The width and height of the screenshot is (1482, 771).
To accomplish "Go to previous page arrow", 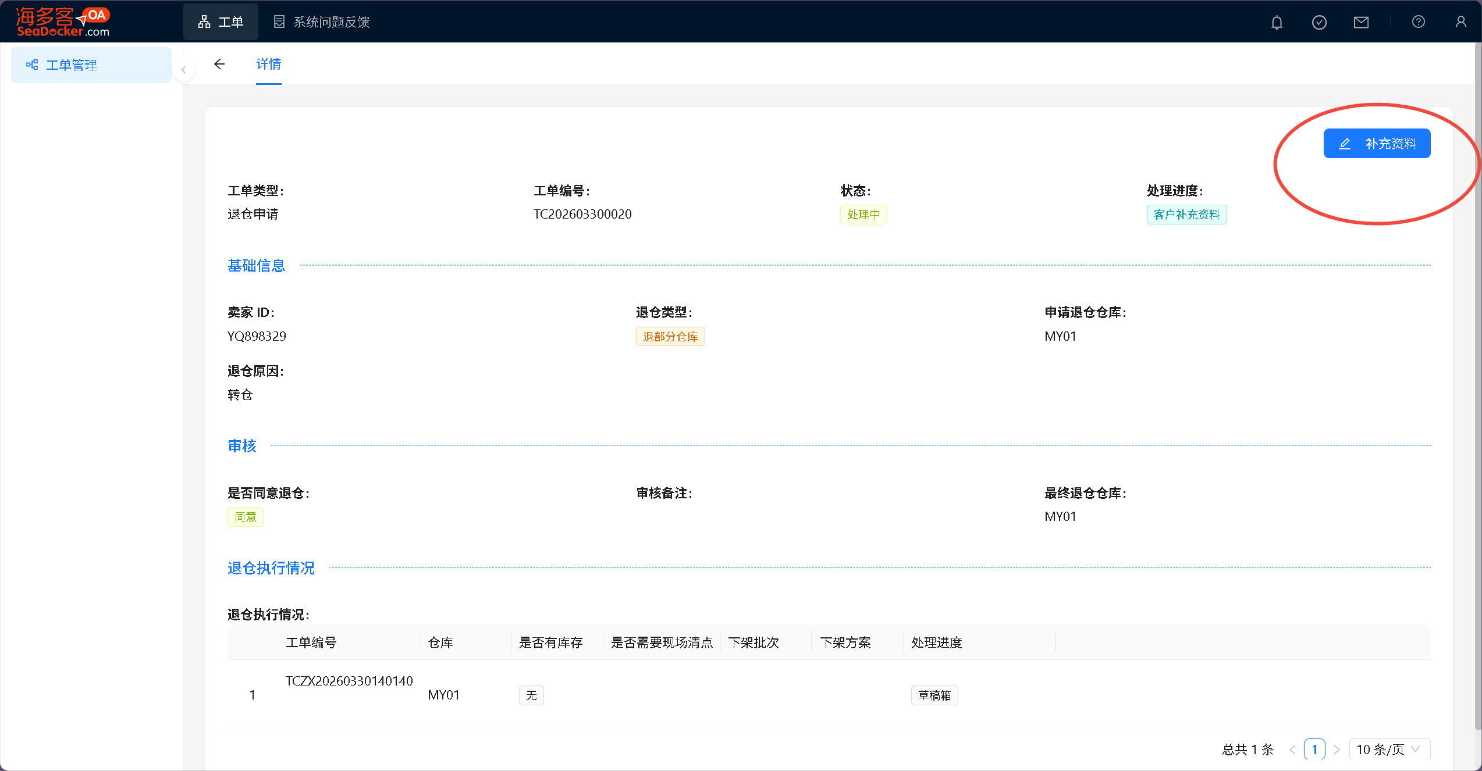I will point(1292,749).
